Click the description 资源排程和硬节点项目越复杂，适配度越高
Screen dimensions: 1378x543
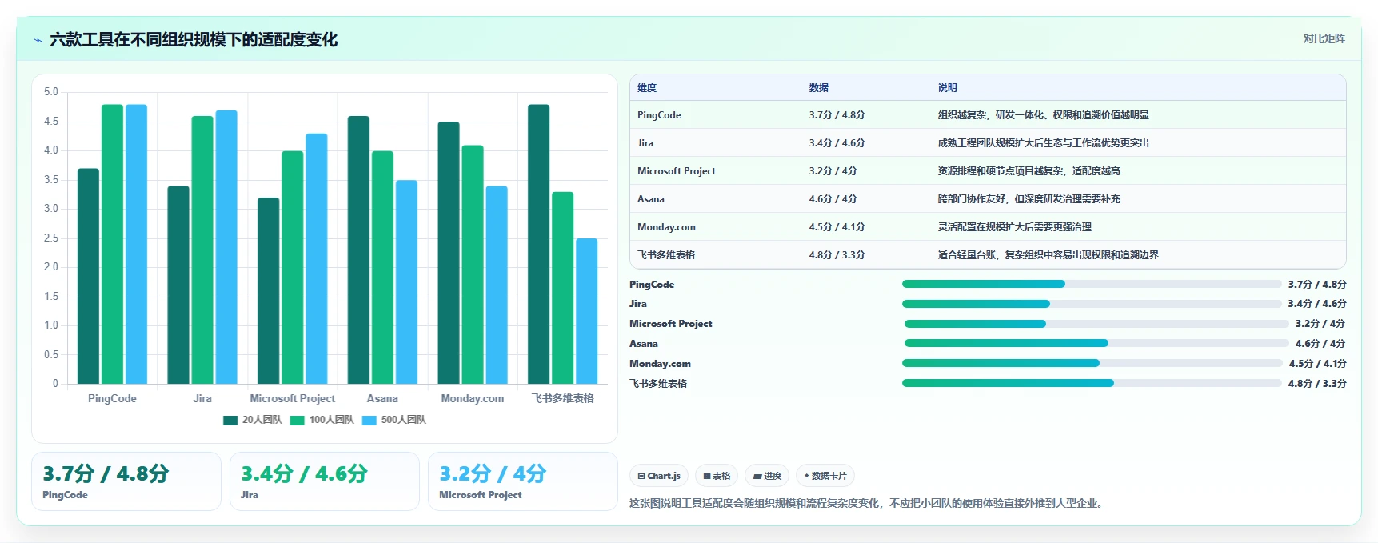click(1029, 171)
